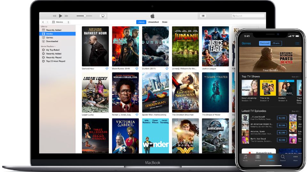Screen dimensions: 307x172
Task: Tap See All next to Top TV Shows
Action: pyautogui.click(x=295, y=77)
